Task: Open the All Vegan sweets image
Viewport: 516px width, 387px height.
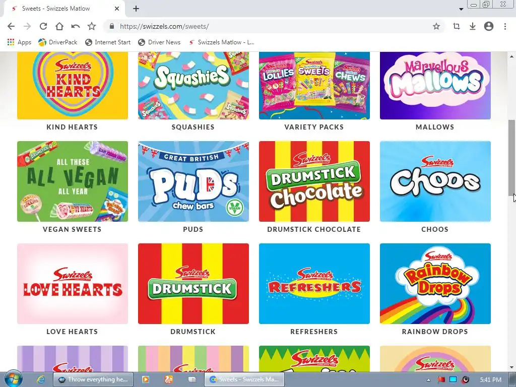Action: (x=73, y=181)
